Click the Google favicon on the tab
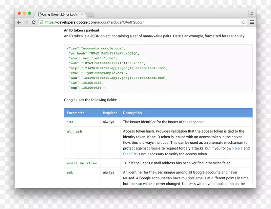 click(39, 14)
